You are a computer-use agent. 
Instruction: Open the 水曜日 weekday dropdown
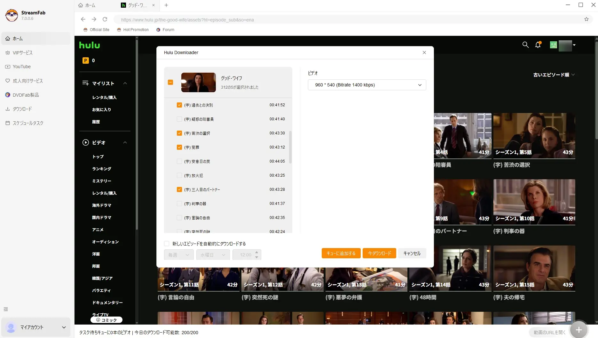click(x=213, y=255)
